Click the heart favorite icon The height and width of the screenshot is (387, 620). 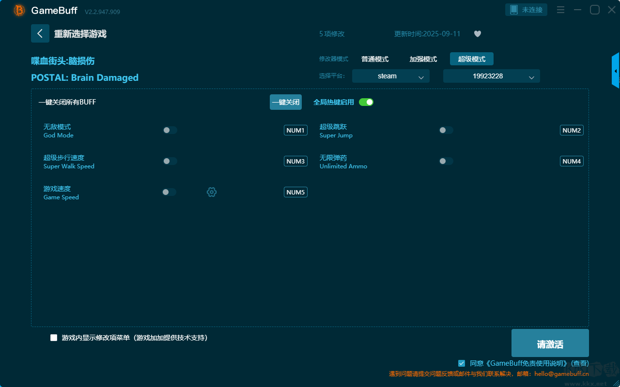coord(477,34)
